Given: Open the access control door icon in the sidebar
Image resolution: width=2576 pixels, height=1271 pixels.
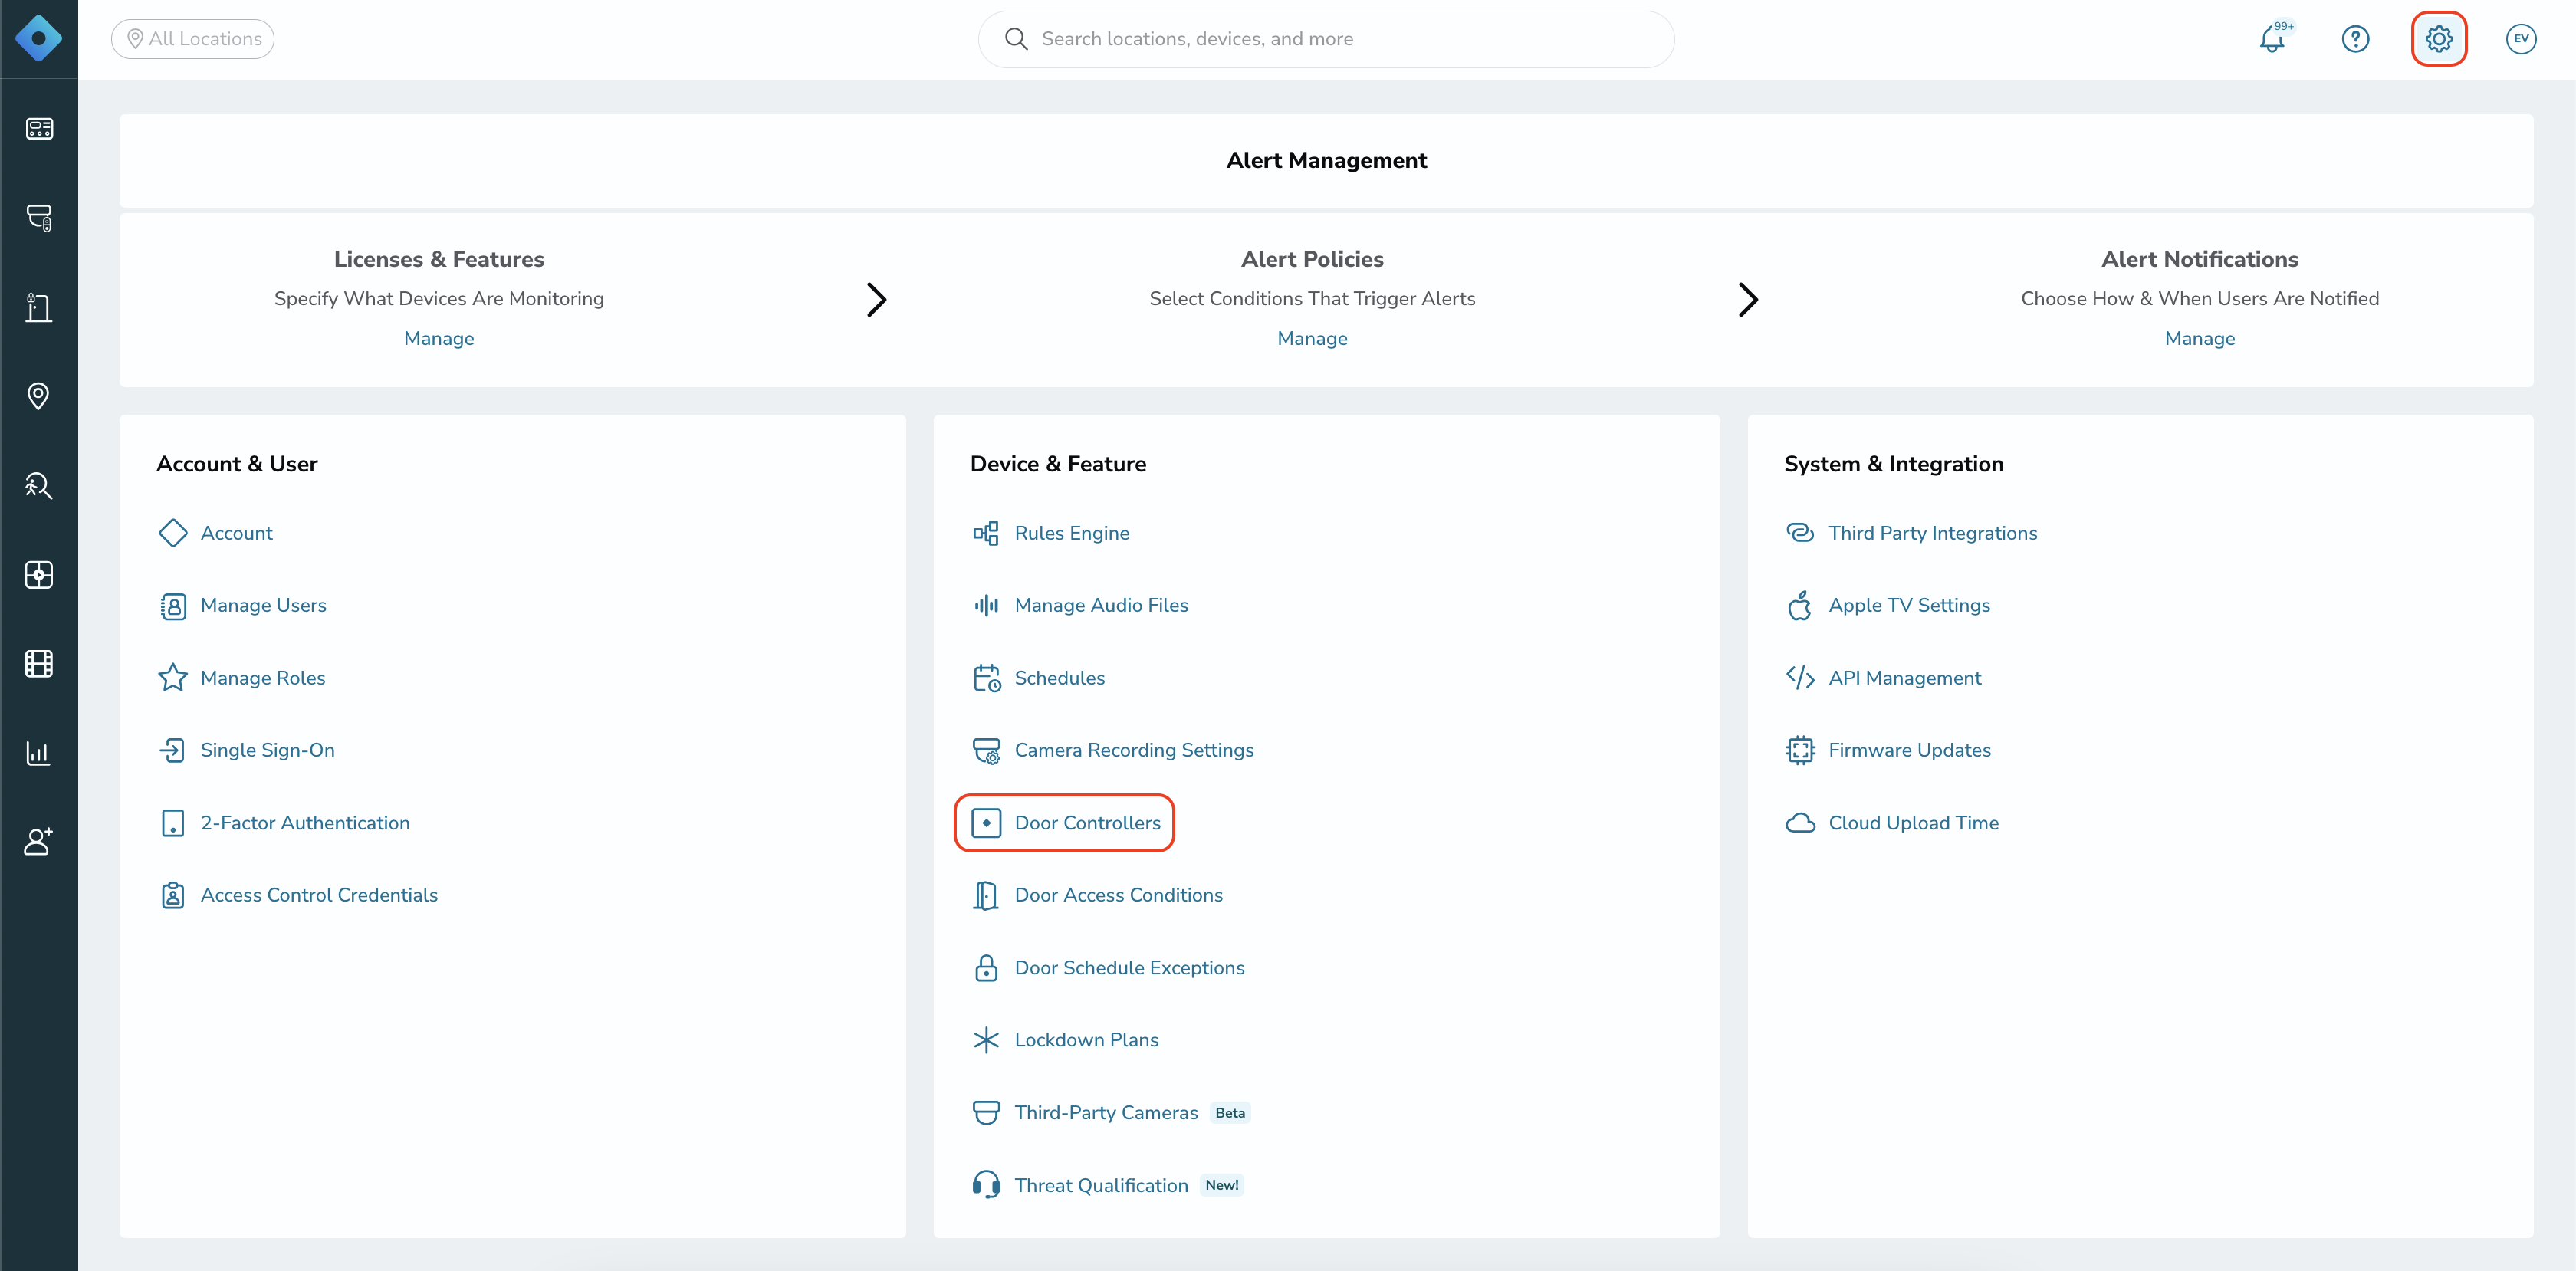Looking at the screenshot, I should pos(39,307).
